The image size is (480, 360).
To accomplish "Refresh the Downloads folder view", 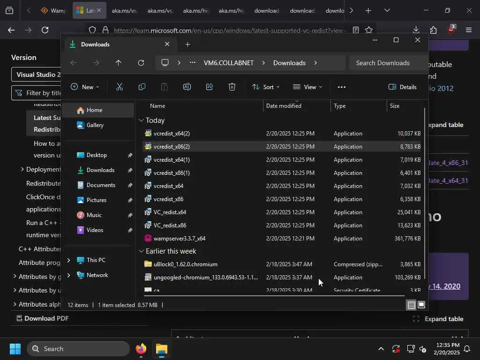I will pos(141,63).
